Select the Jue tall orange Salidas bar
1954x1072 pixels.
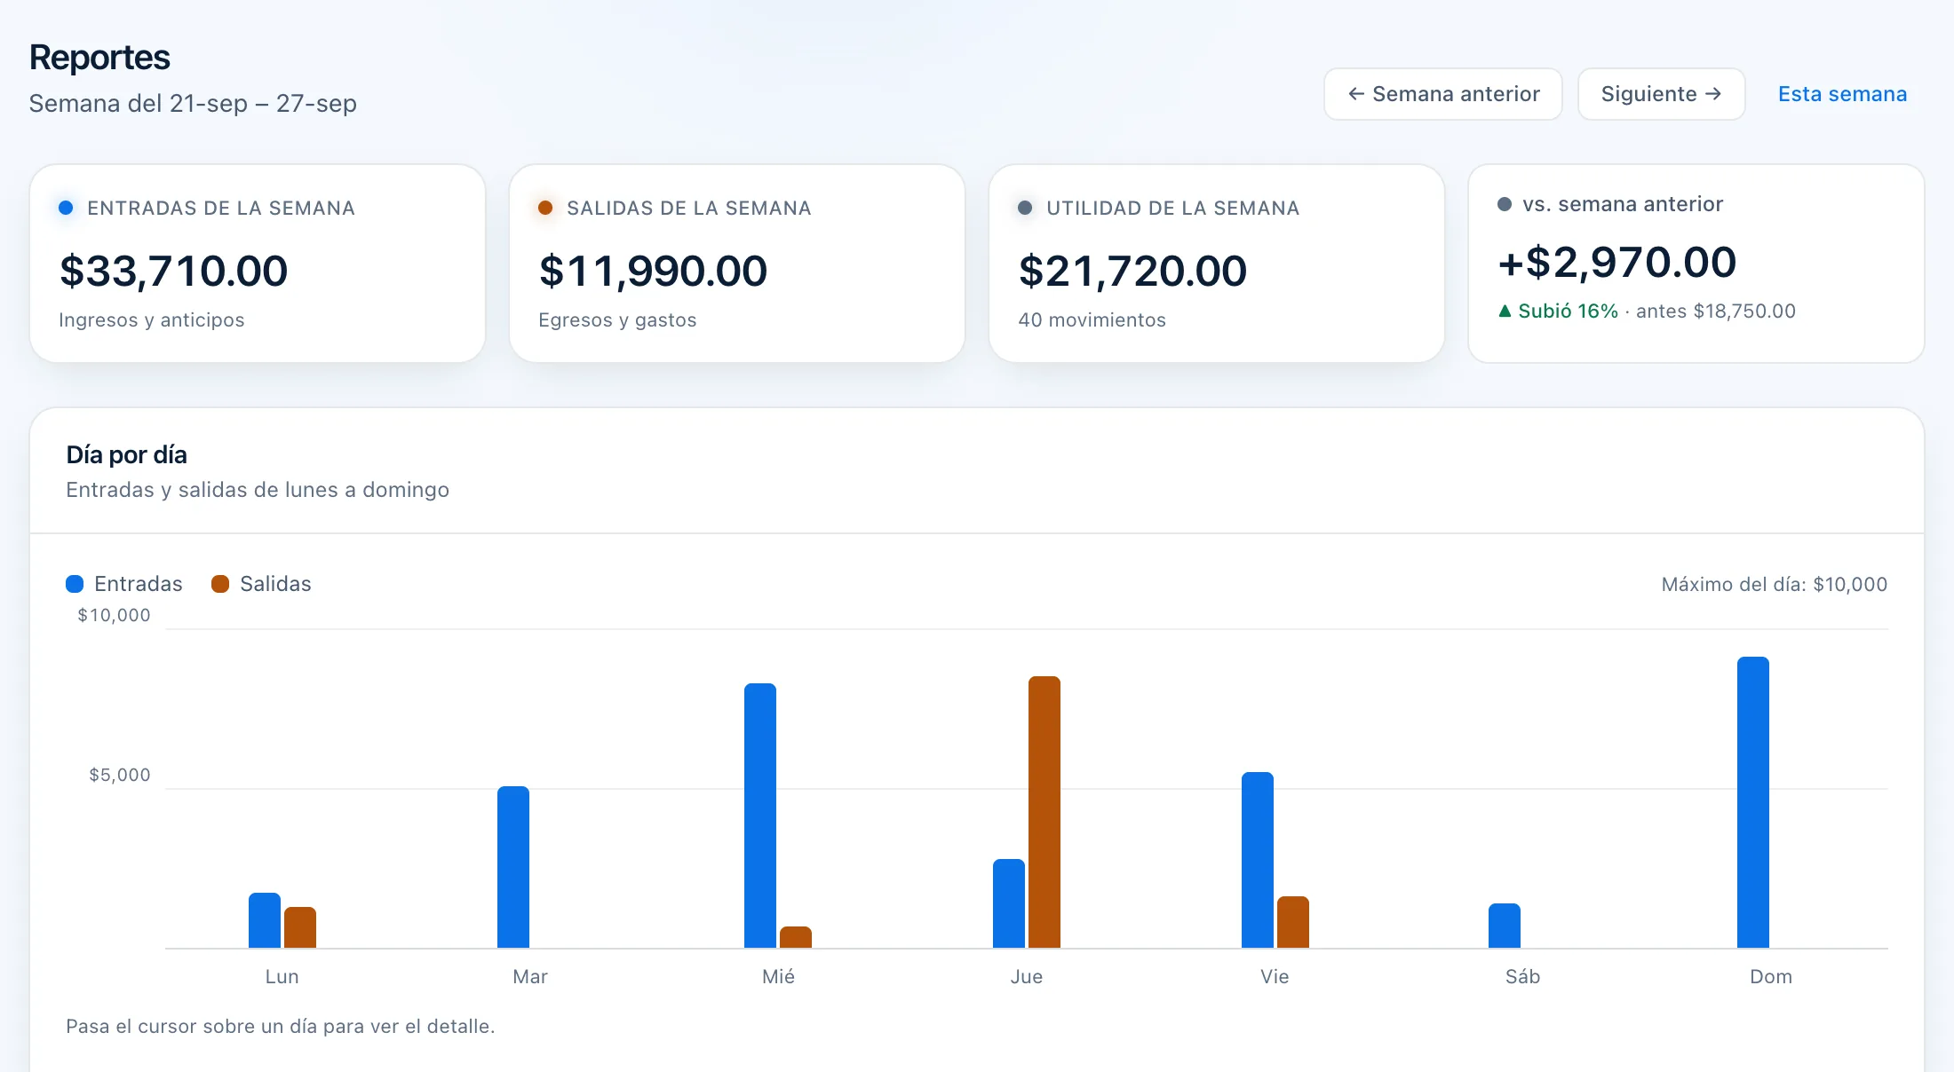(x=1045, y=812)
